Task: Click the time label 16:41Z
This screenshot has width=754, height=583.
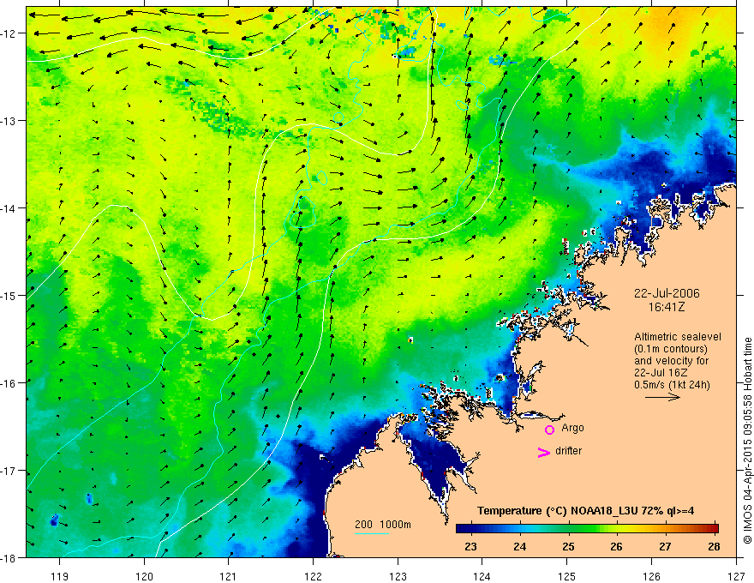Action: [x=666, y=307]
